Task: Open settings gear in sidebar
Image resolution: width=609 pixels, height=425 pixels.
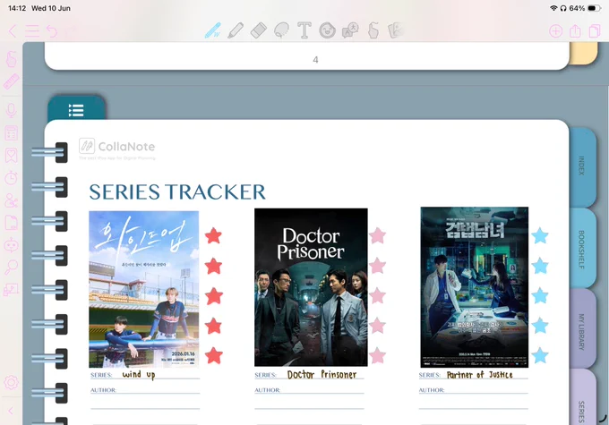Action: (x=12, y=383)
